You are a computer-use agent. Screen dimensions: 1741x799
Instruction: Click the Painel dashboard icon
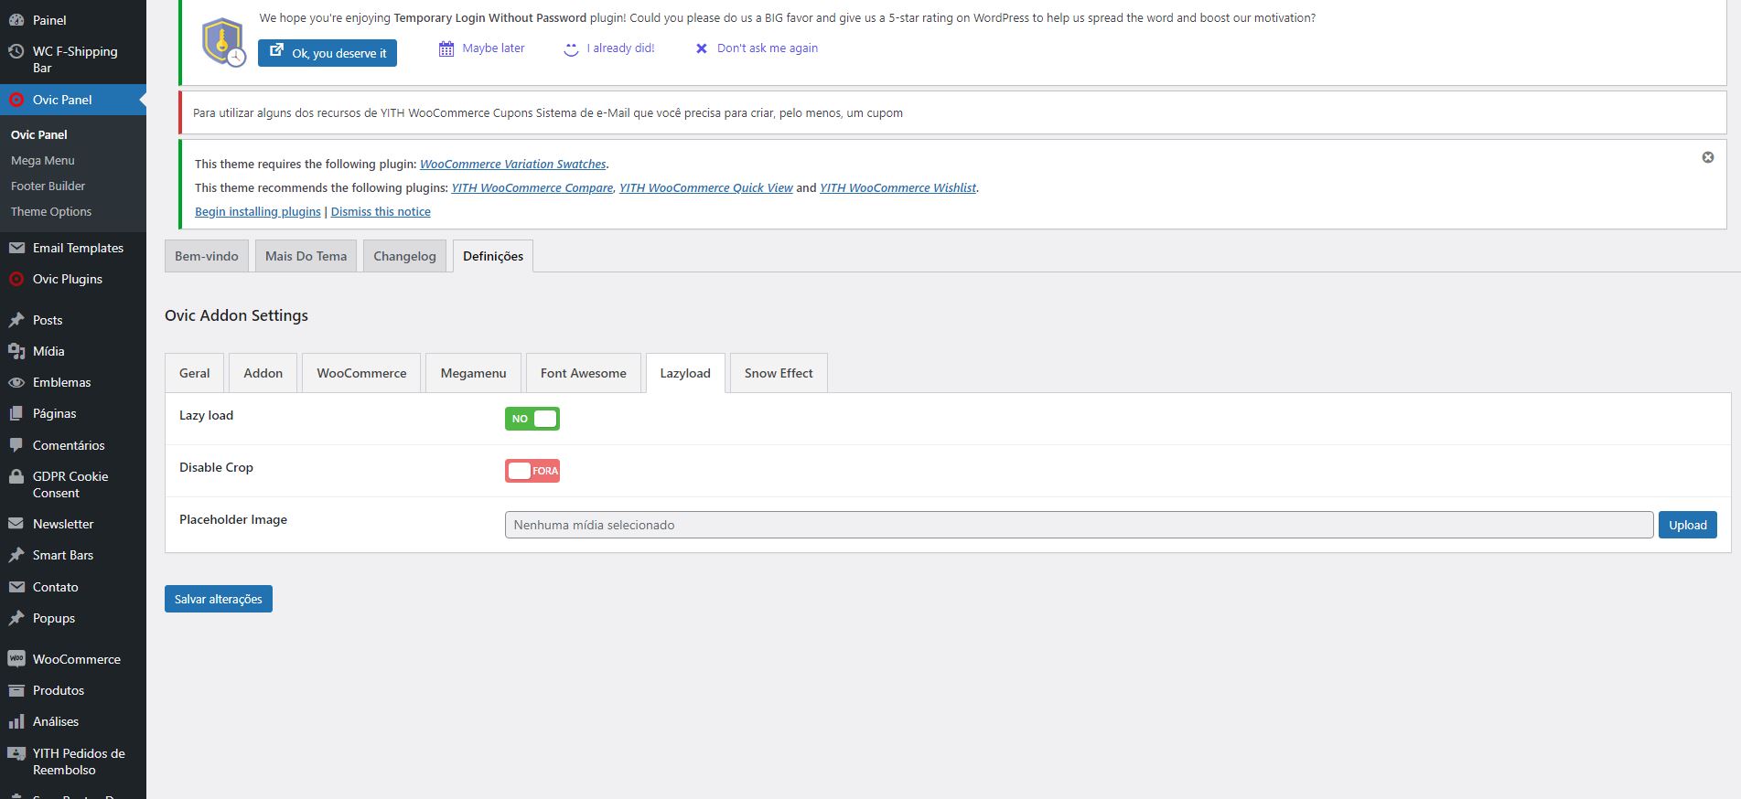tap(16, 19)
